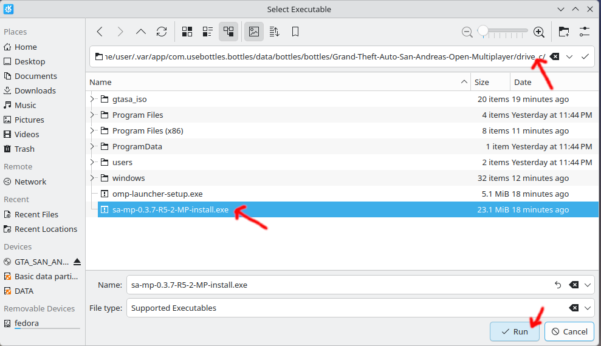
Task: Sort files by Size column
Action: click(490, 83)
